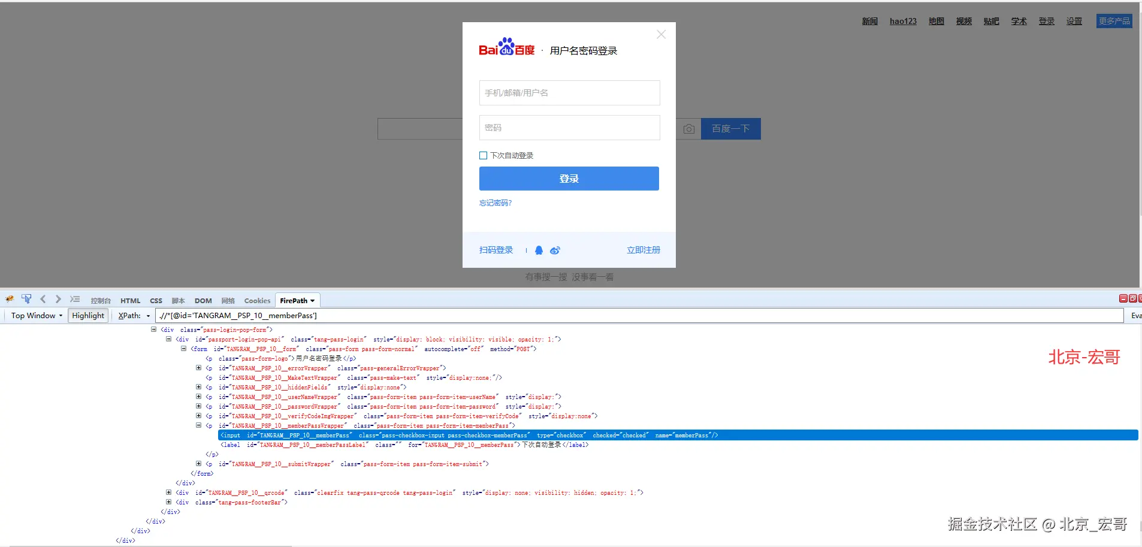1142x547 pixels.
Task: Open the 地图 maps link
Action: pyautogui.click(x=936, y=21)
